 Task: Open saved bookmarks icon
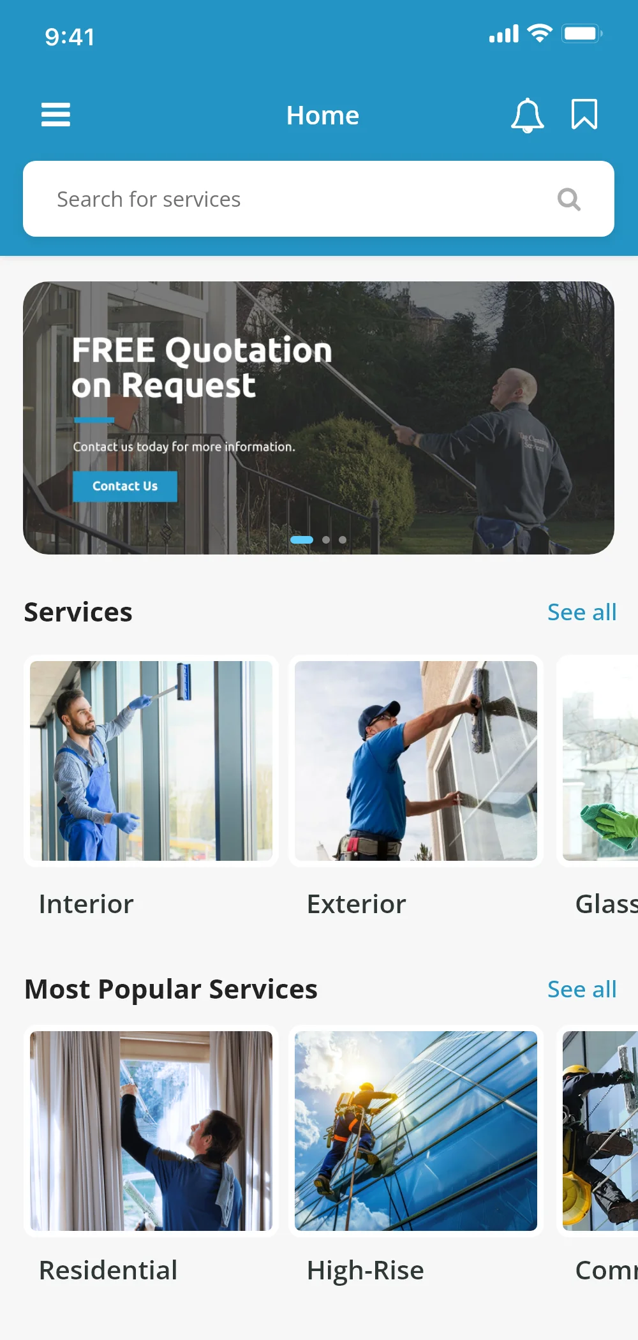tap(584, 114)
